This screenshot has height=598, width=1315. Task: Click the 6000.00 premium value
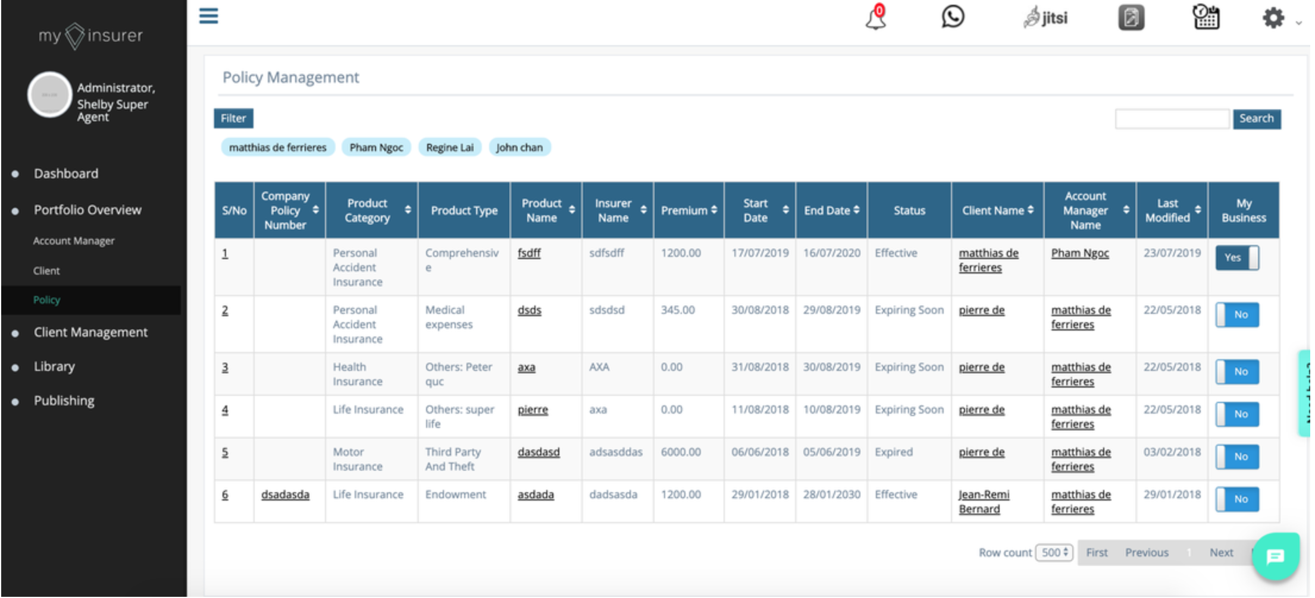pos(681,452)
